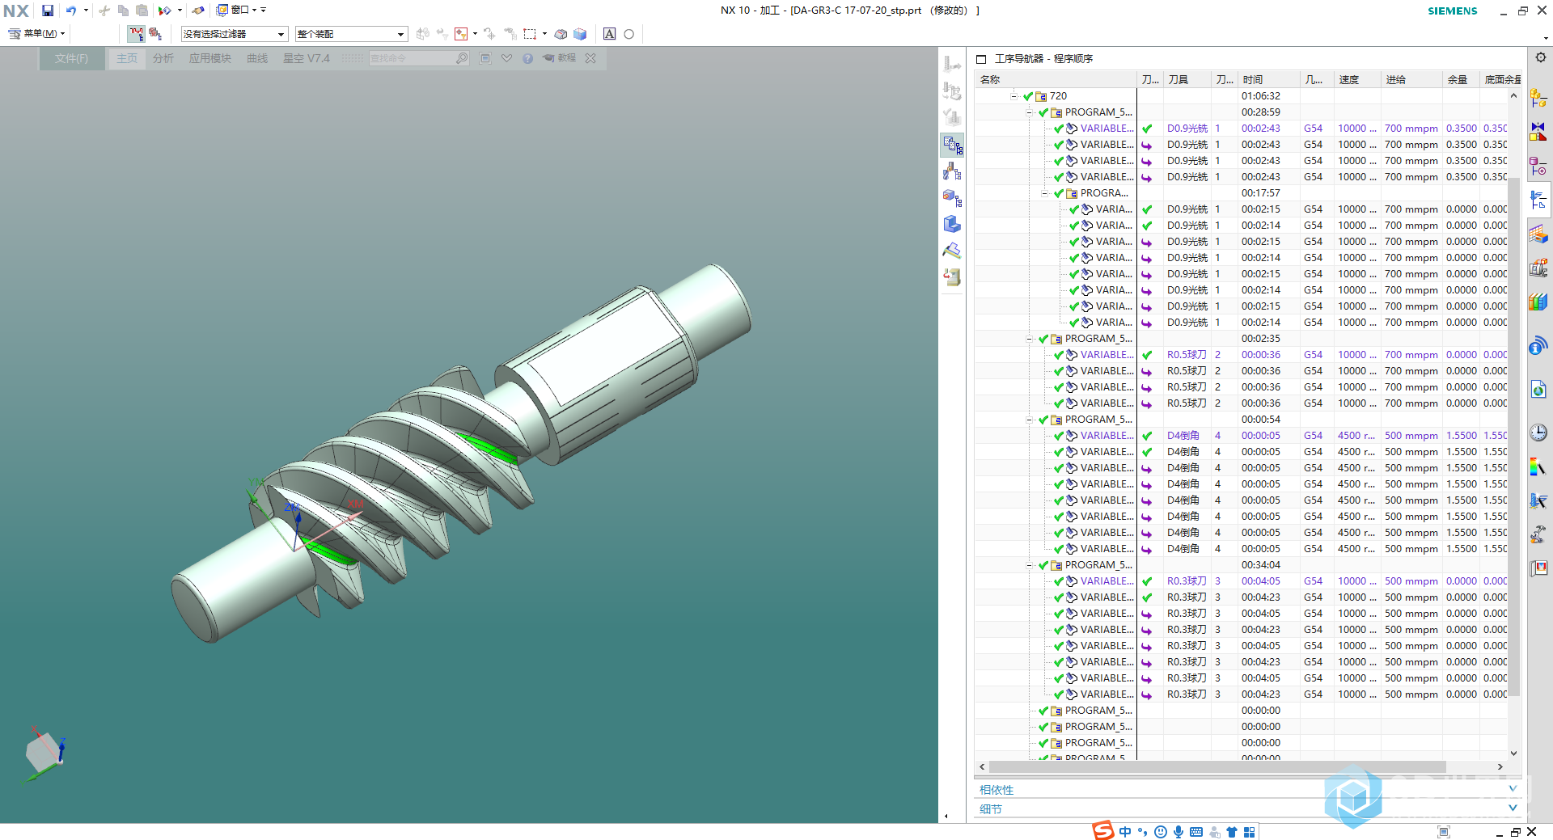Click the rectangle selection icon in top toolbar
The width and height of the screenshot is (1553, 840).
pos(530,34)
